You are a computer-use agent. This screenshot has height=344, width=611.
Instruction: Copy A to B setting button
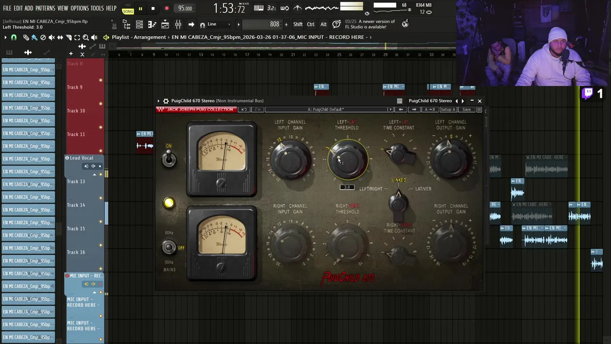click(x=430, y=109)
